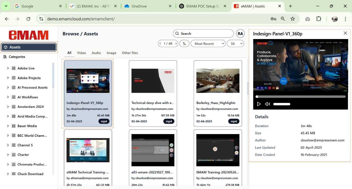
Task: Open the Technical deep dive asset thumbnail
Action: [153, 81]
